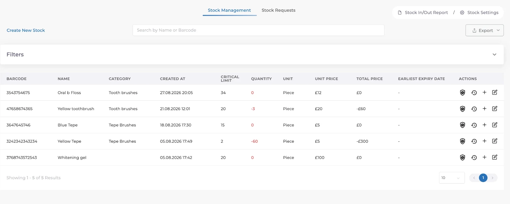Image resolution: width=510 pixels, height=204 pixels.
Task: Add stock to Oral b Floss
Action: (484, 92)
